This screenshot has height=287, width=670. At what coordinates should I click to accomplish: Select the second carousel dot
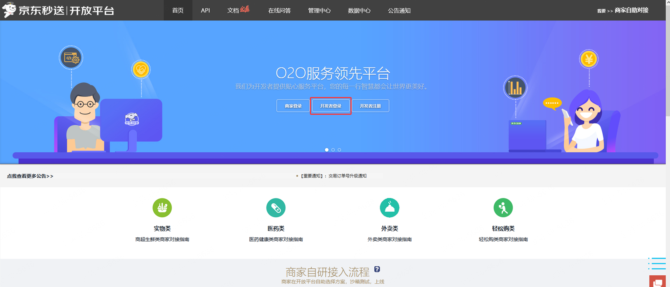click(x=333, y=150)
